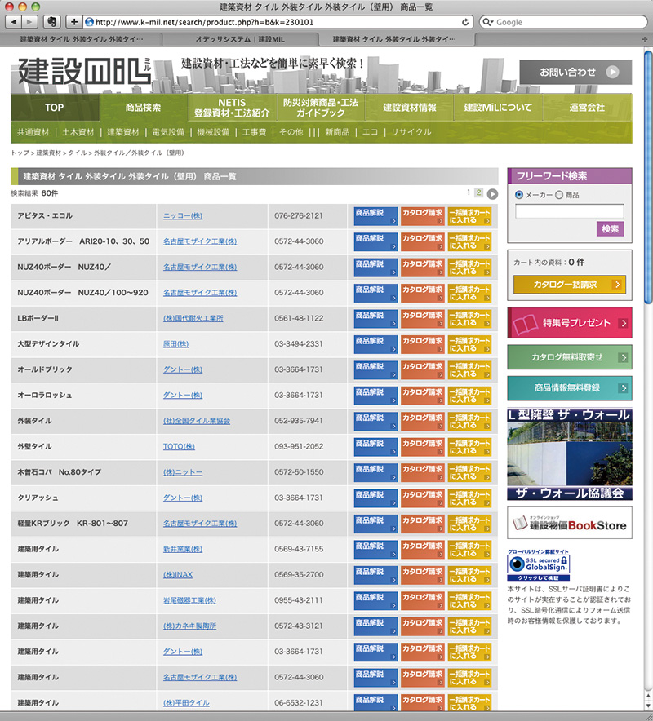The width and height of the screenshot is (653, 721).
Task: Open the 商品情報無料登録 banner
Action: tap(570, 388)
